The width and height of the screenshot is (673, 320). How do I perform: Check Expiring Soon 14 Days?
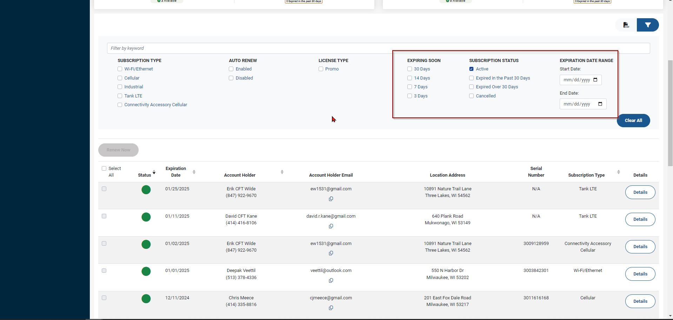pyautogui.click(x=409, y=78)
